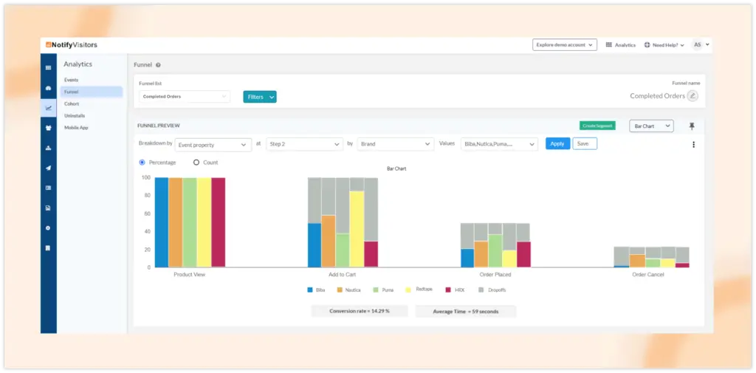Screen dimensions: 756x373
Task: Click the users group icon in the sidebar
Action: [49, 128]
